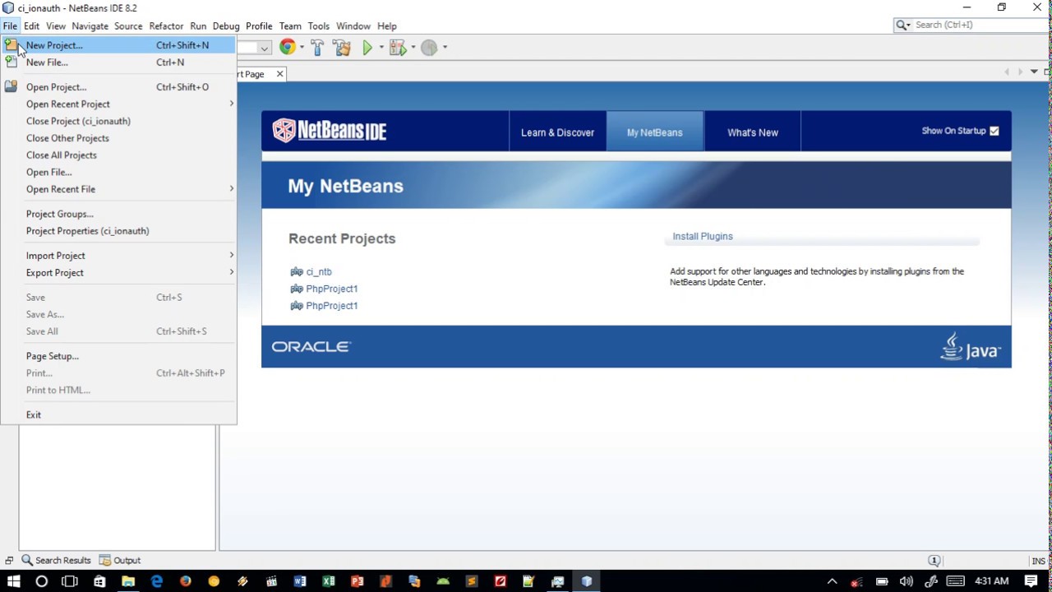Choose Close Project (ci_ionauth) menu entry
The image size is (1052, 592).
[118, 121]
